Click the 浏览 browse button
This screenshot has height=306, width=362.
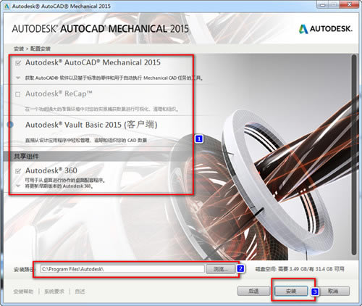[x=220, y=269]
